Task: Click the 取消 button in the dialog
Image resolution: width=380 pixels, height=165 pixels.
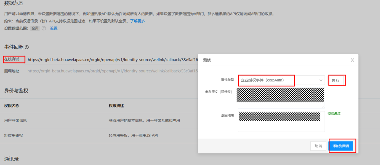Action: [318, 146]
